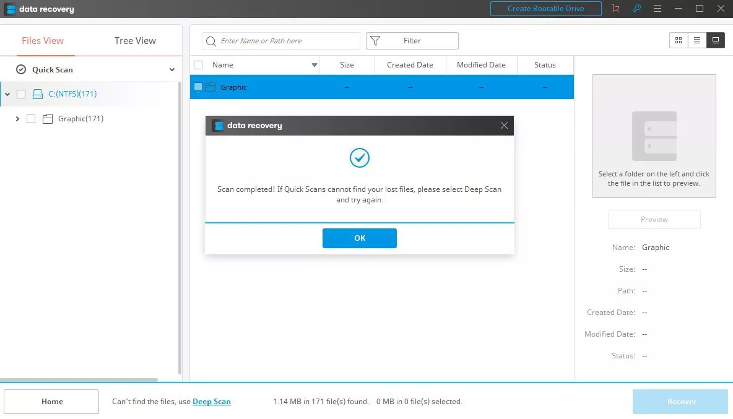733x419 pixels.
Task: Switch to thumbnail grid view
Action: click(679, 40)
